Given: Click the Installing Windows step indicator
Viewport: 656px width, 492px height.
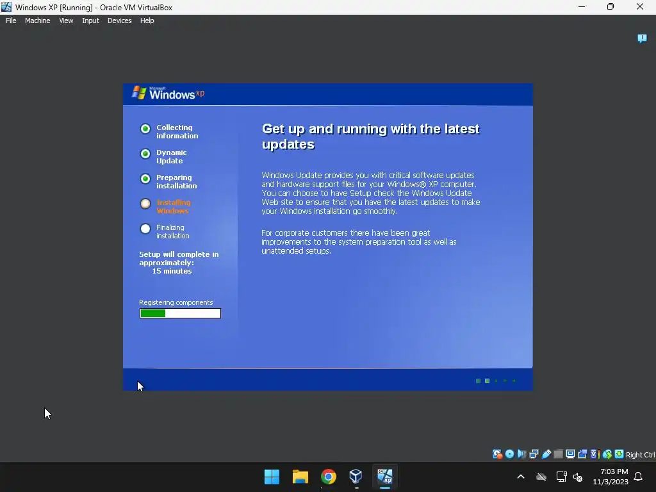Looking at the screenshot, I should coord(145,204).
